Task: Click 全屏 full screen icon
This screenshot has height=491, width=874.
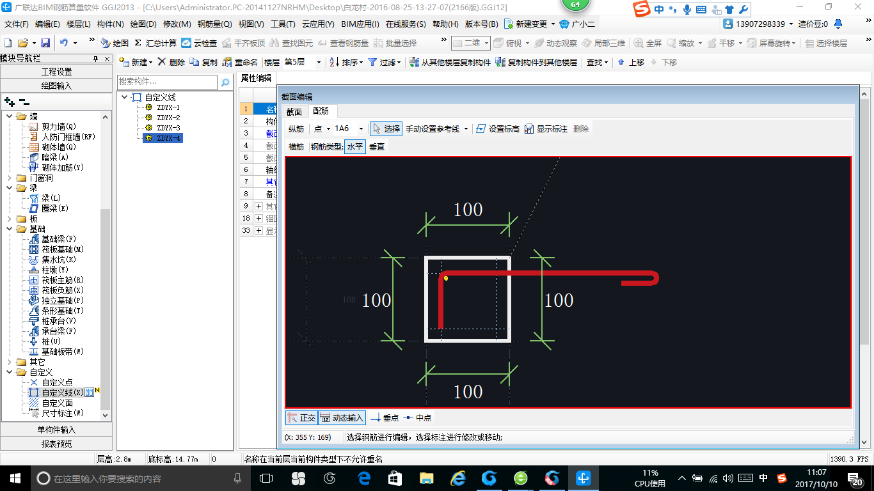Action: (648, 43)
